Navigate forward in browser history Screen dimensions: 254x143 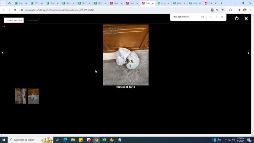(9, 10)
